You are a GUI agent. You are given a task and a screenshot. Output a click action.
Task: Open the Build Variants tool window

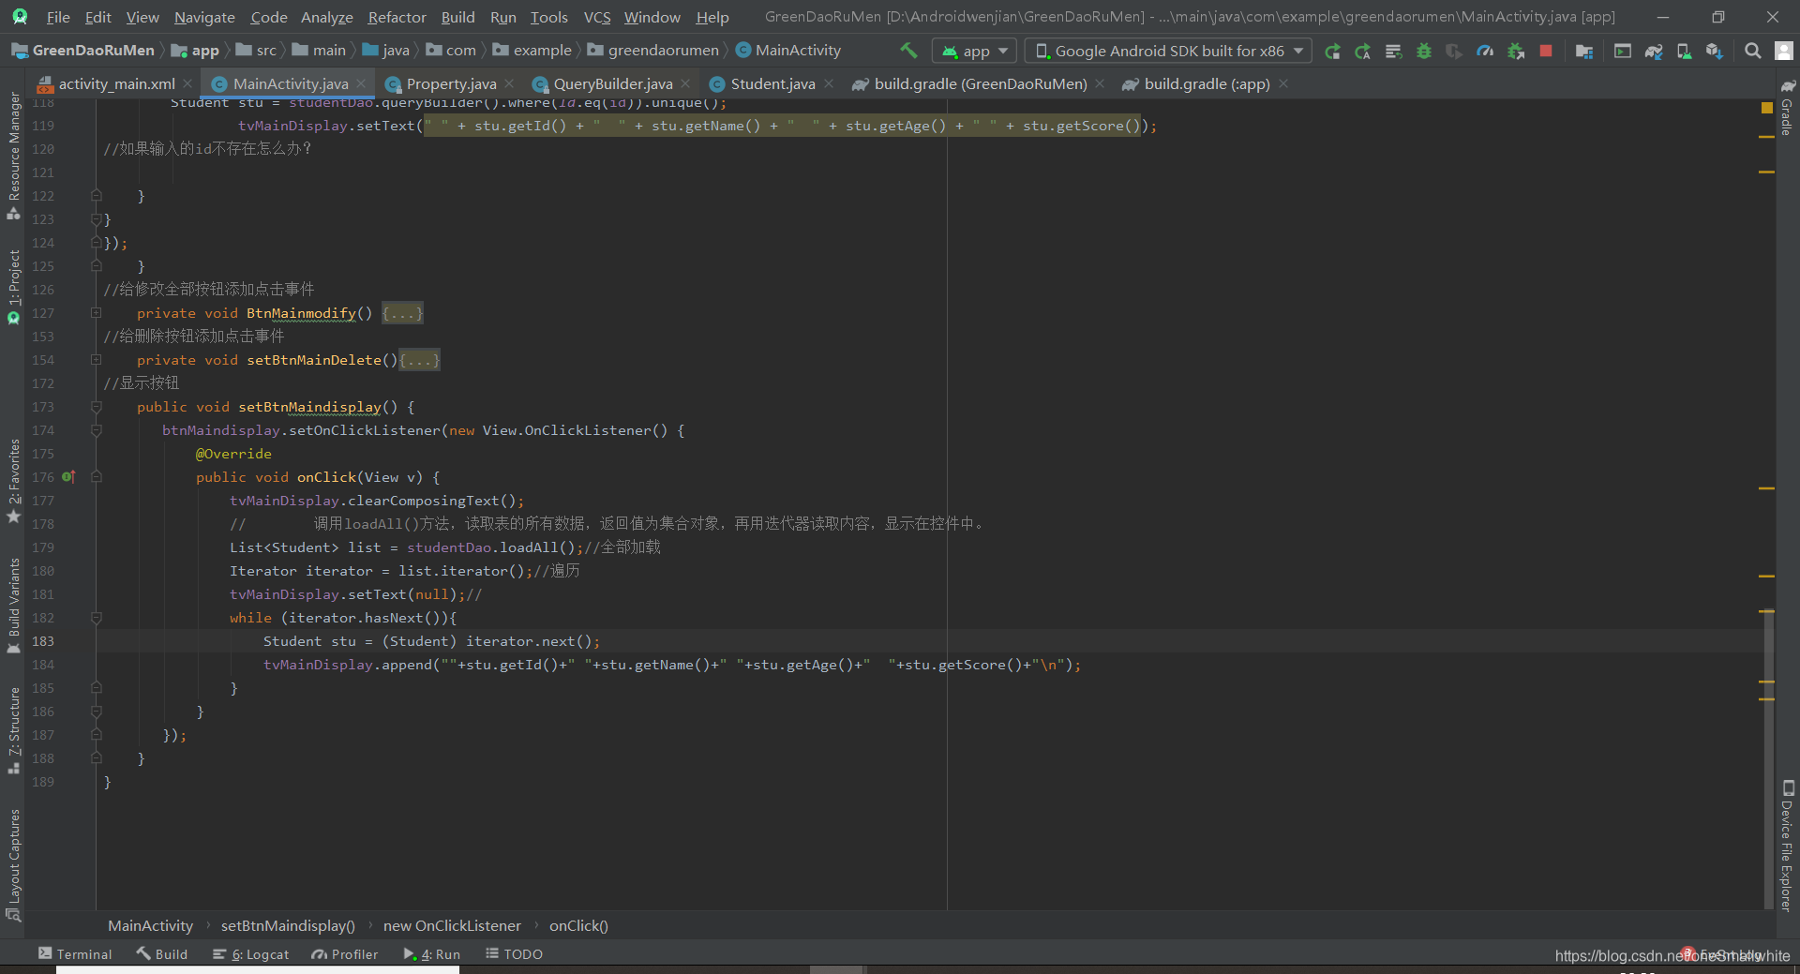pyautogui.click(x=13, y=606)
